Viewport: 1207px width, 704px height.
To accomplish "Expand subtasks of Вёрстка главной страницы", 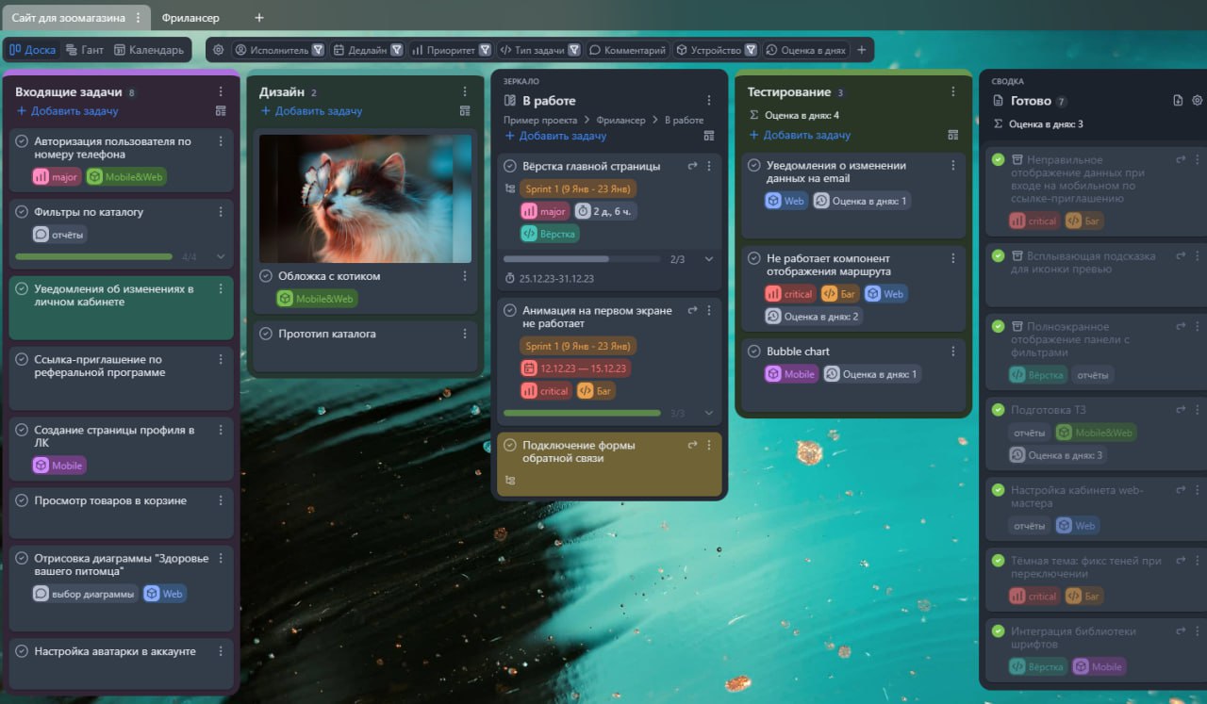I will point(709,258).
